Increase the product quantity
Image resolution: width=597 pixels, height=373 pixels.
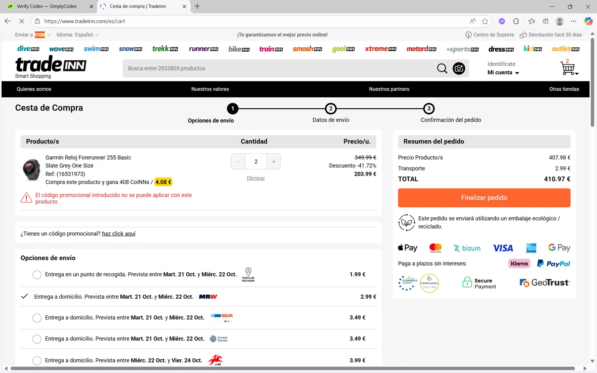[274, 161]
